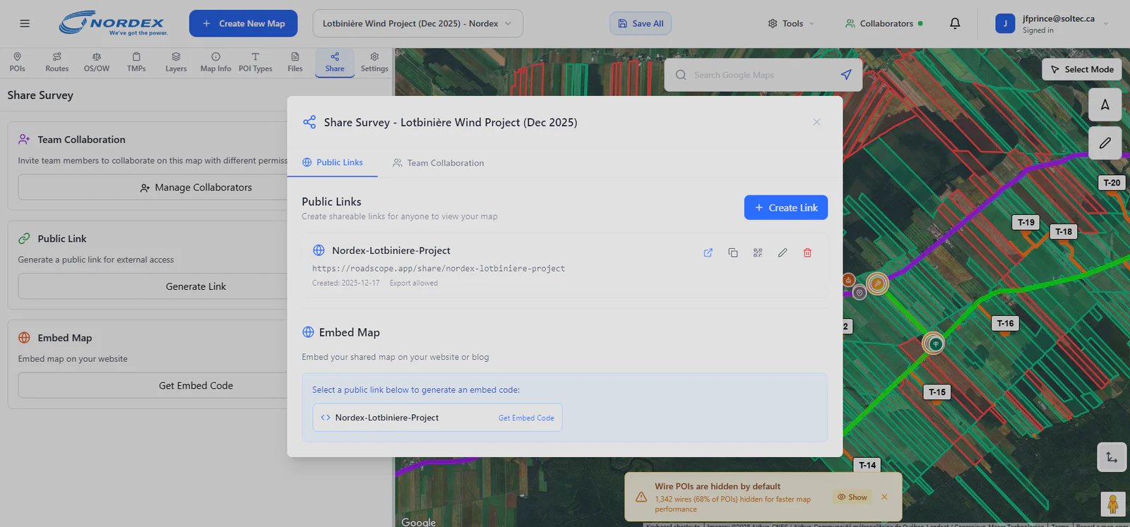Click Save All button
The height and width of the screenshot is (527, 1130).
click(x=641, y=23)
